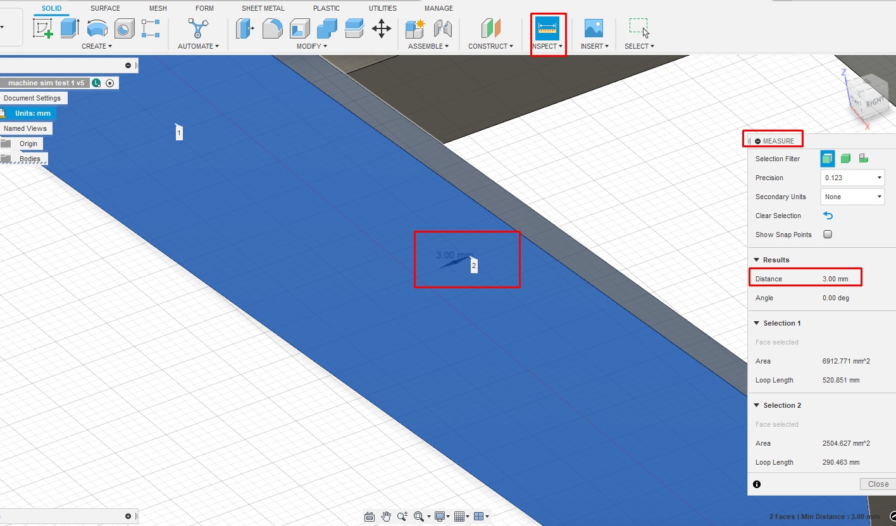Select the Fit view icon
Viewport: 896px width, 526px height.
click(418, 516)
